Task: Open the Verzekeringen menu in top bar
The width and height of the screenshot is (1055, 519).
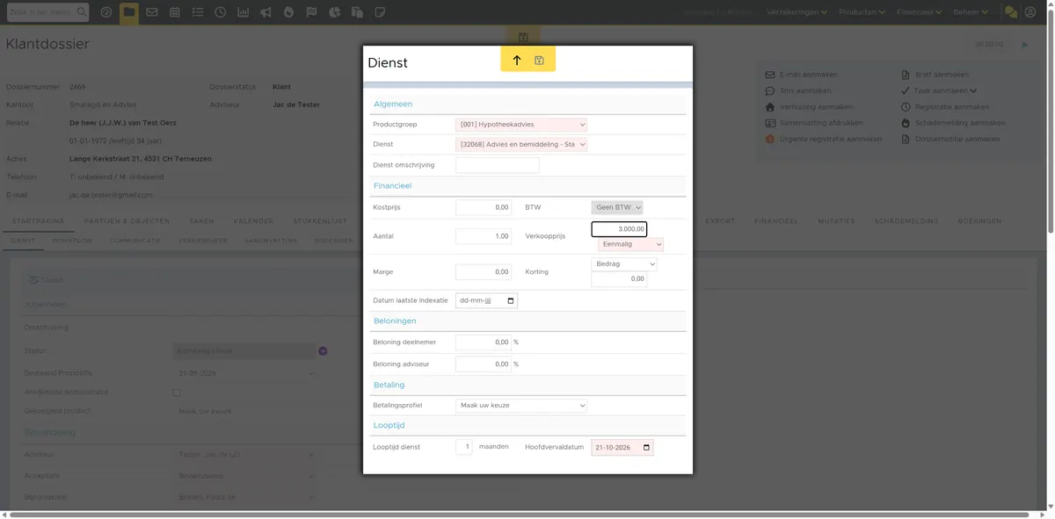Action: (797, 12)
